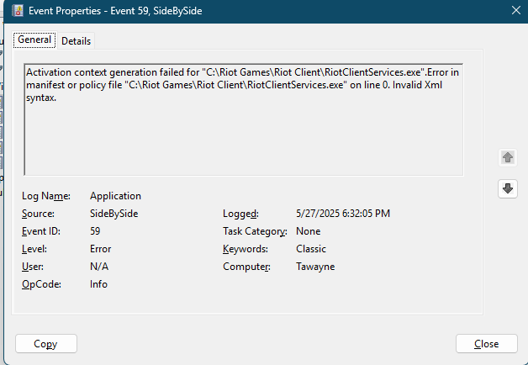Click the up arrow for previous event

[507, 157]
